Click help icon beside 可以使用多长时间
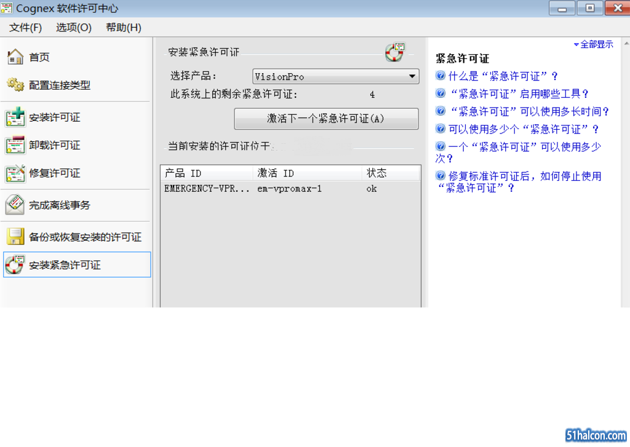 tap(441, 111)
